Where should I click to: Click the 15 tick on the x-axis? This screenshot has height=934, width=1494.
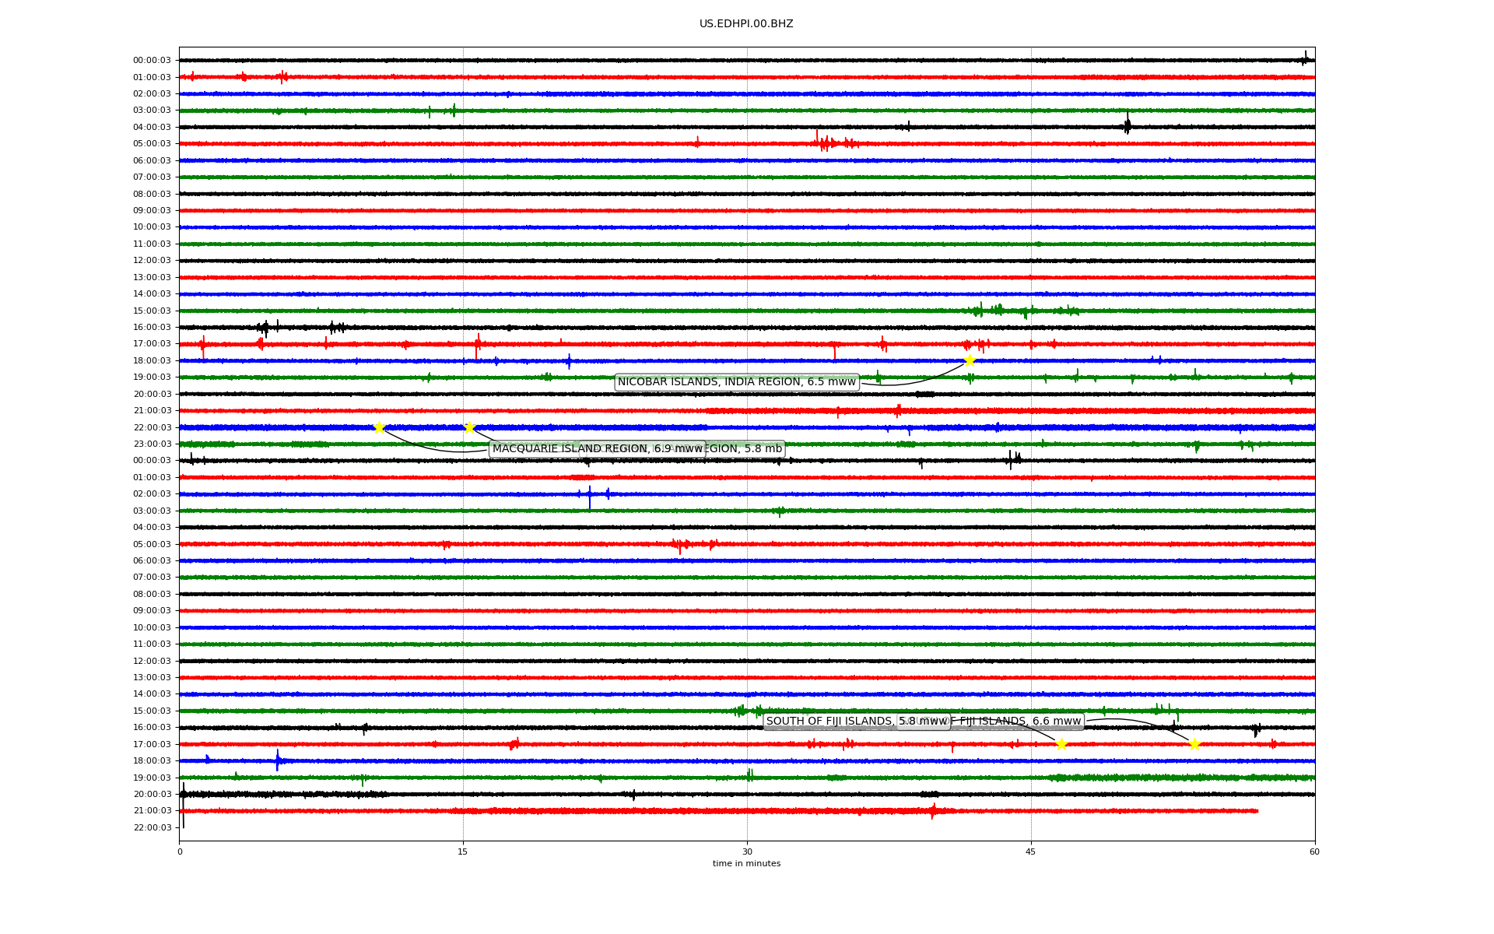(463, 851)
